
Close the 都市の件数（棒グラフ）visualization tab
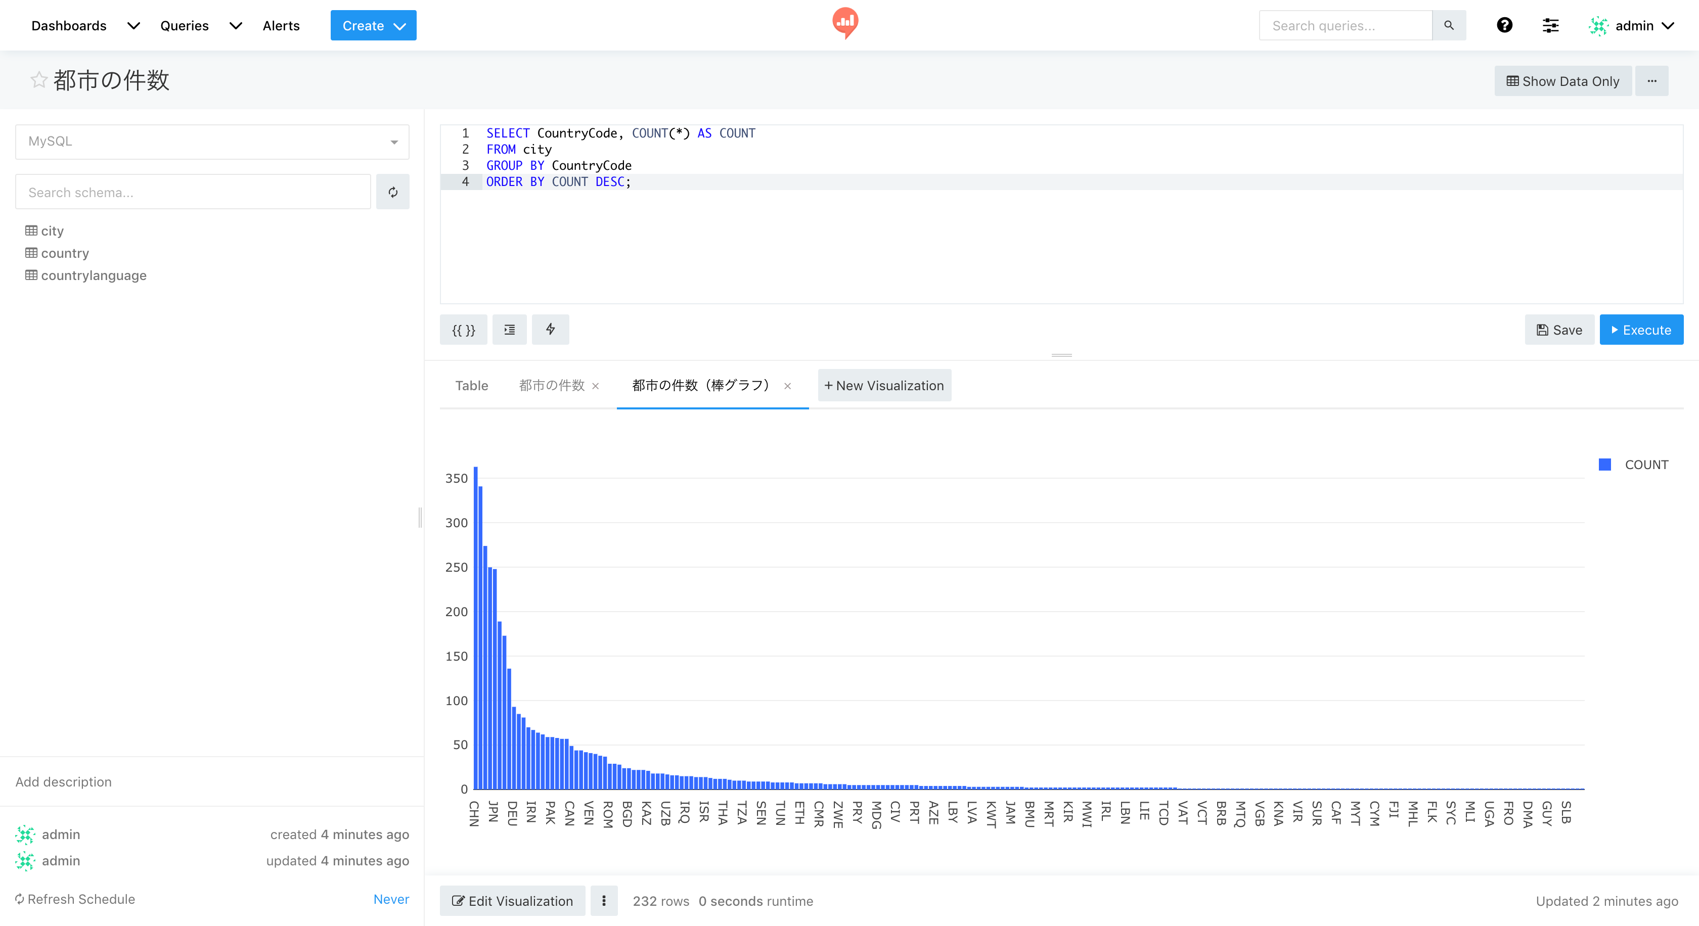pos(787,386)
